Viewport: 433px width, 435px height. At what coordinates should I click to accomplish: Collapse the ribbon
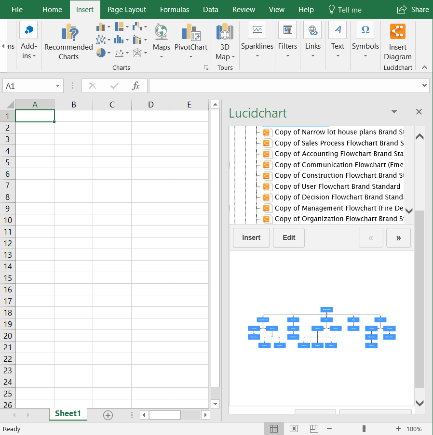click(x=424, y=67)
